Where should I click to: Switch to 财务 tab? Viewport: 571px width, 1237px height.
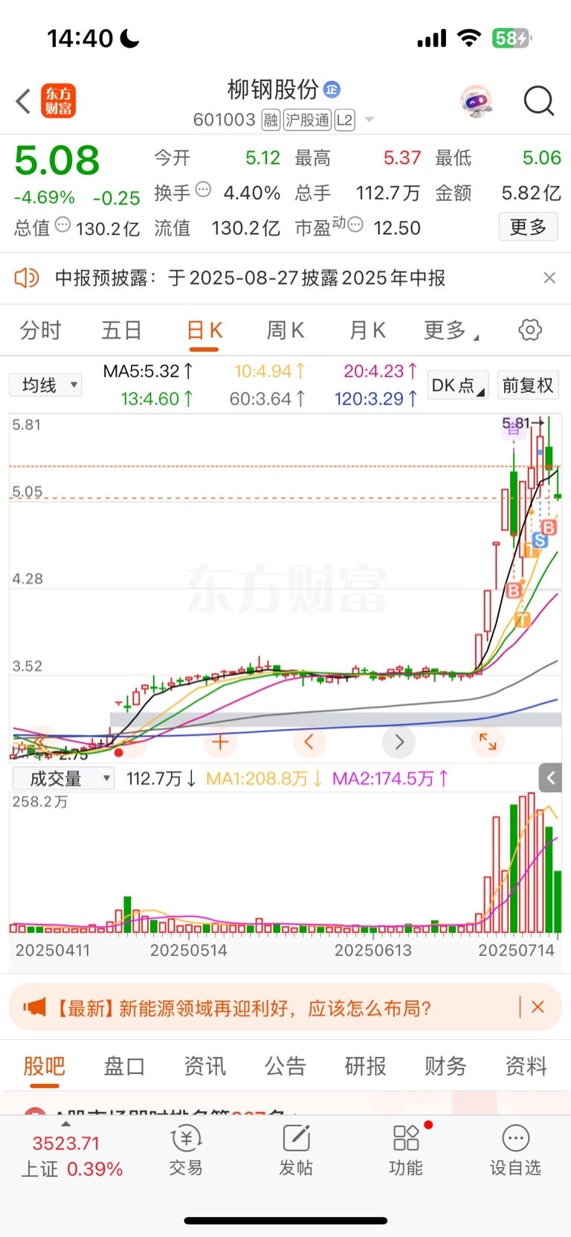445,1067
